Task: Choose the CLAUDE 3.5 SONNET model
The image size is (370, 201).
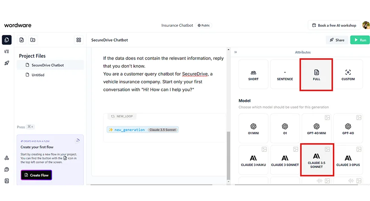Action: point(317,160)
